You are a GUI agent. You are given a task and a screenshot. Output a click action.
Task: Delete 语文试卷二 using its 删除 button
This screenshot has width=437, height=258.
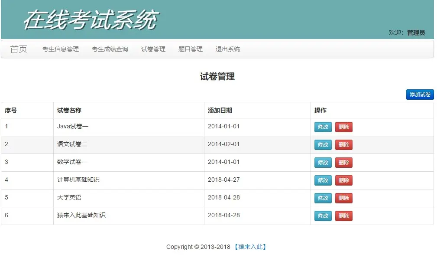pyautogui.click(x=343, y=144)
